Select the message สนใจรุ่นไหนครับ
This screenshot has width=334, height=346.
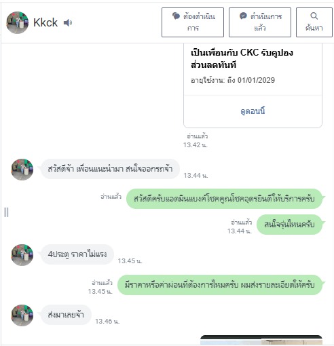(x=289, y=225)
